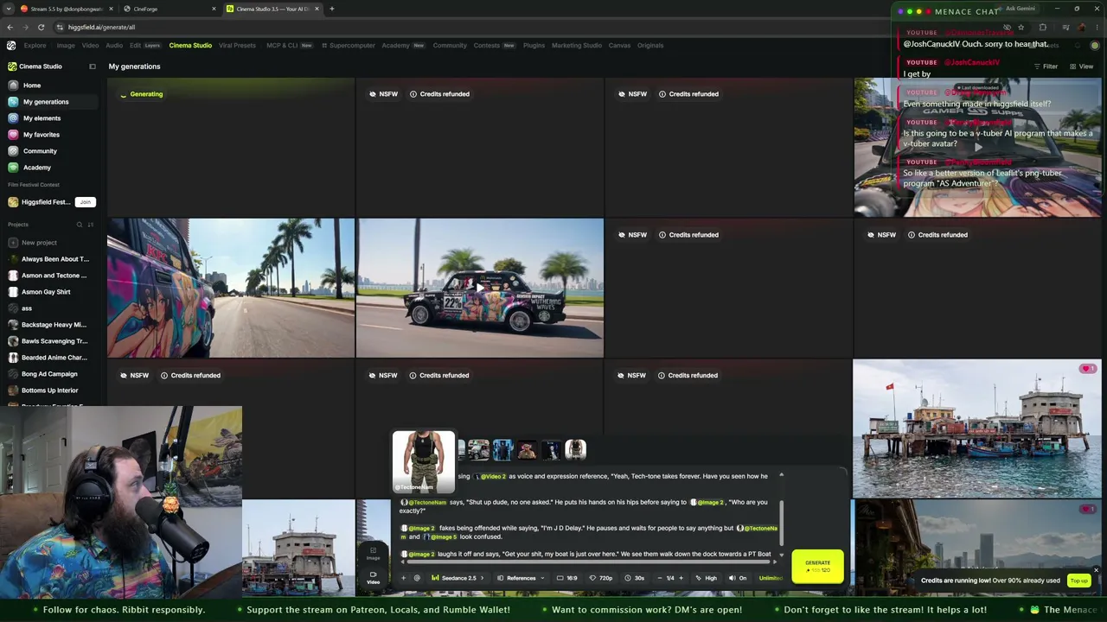
Task: Open the anime-wrapped car side-view video
Action: pyautogui.click(x=480, y=288)
